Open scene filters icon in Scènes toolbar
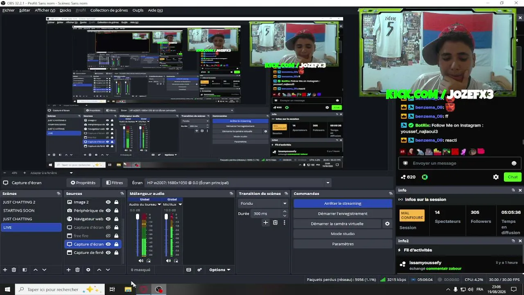 pyautogui.click(x=25, y=270)
